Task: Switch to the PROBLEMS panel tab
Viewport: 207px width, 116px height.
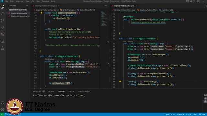Action: pos(37,91)
